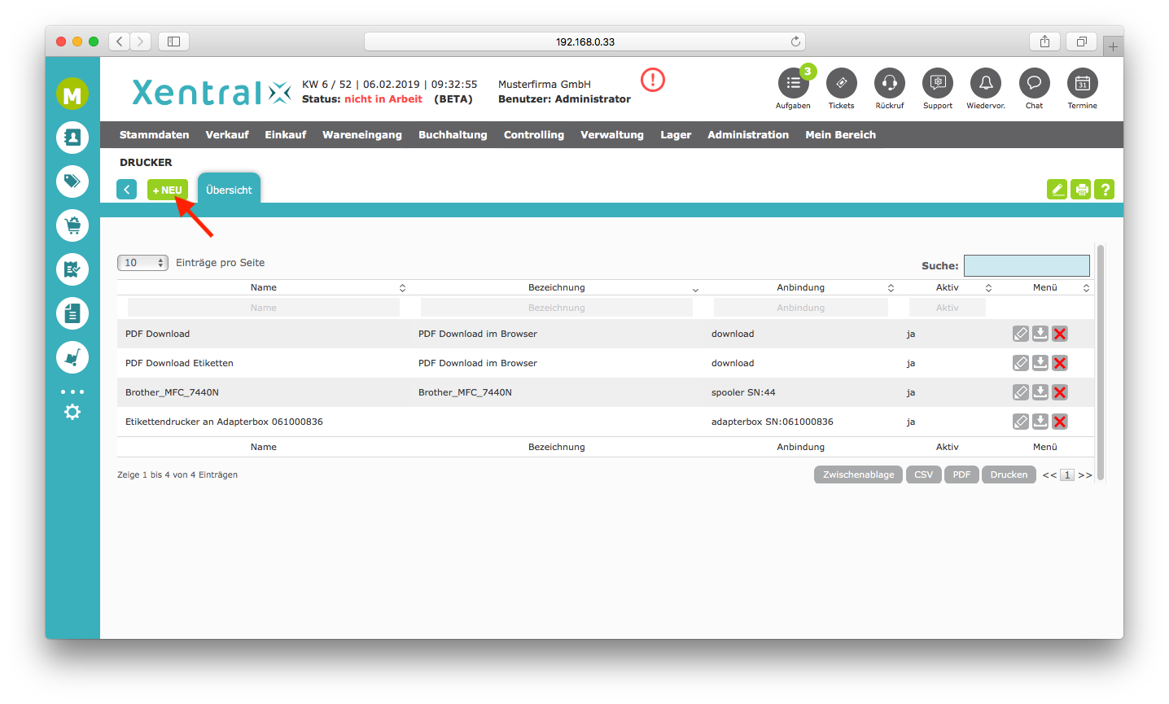1169x704 pixels.
Task: Open the Lager menu
Action: tap(675, 135)
